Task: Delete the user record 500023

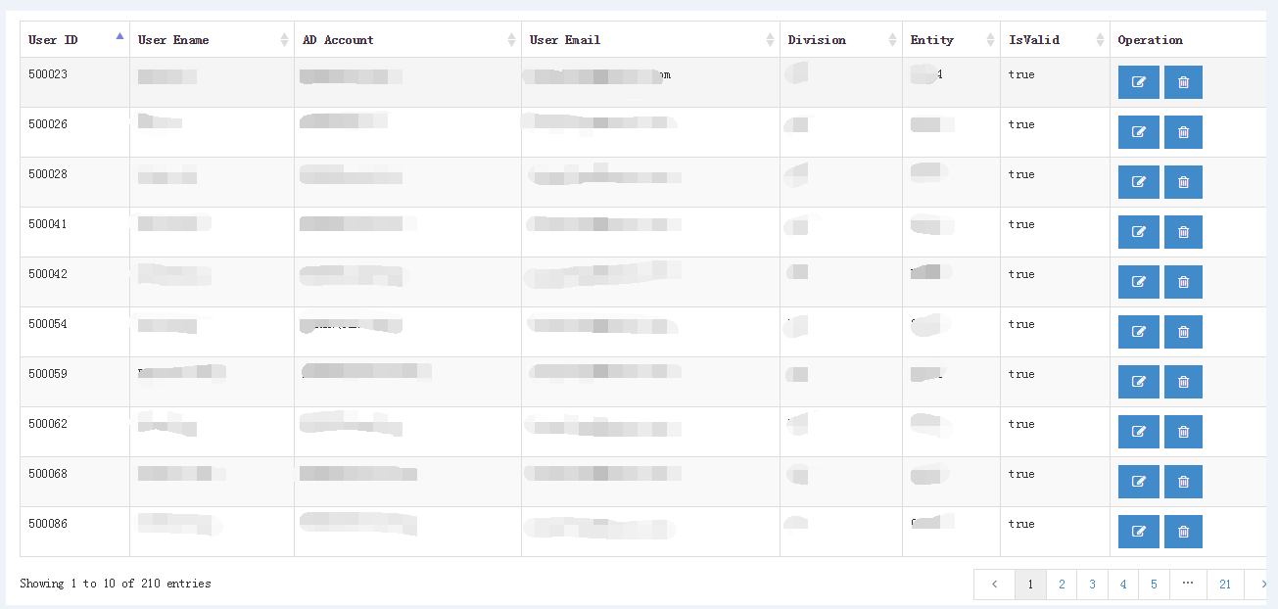Action: (x=1183, y=82)
